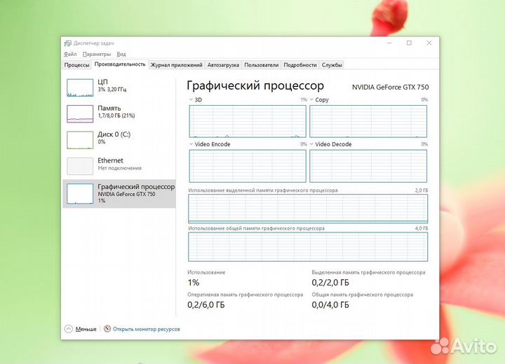Open the Copy engine graph dropdown
Screen dimensions: 505x364
(311, 99)
